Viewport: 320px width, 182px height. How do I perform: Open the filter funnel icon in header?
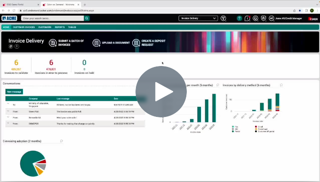pyautogui.click(x=223, y=18)
